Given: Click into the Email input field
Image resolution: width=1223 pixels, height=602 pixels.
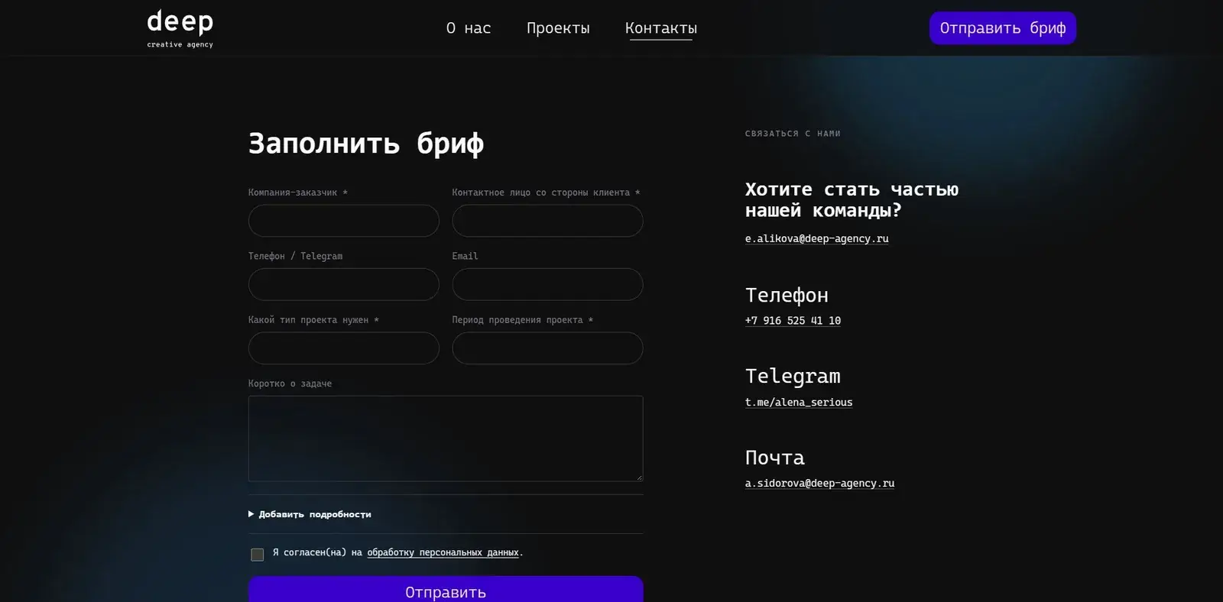Looking at the screenshot, I should coord(547,284).
